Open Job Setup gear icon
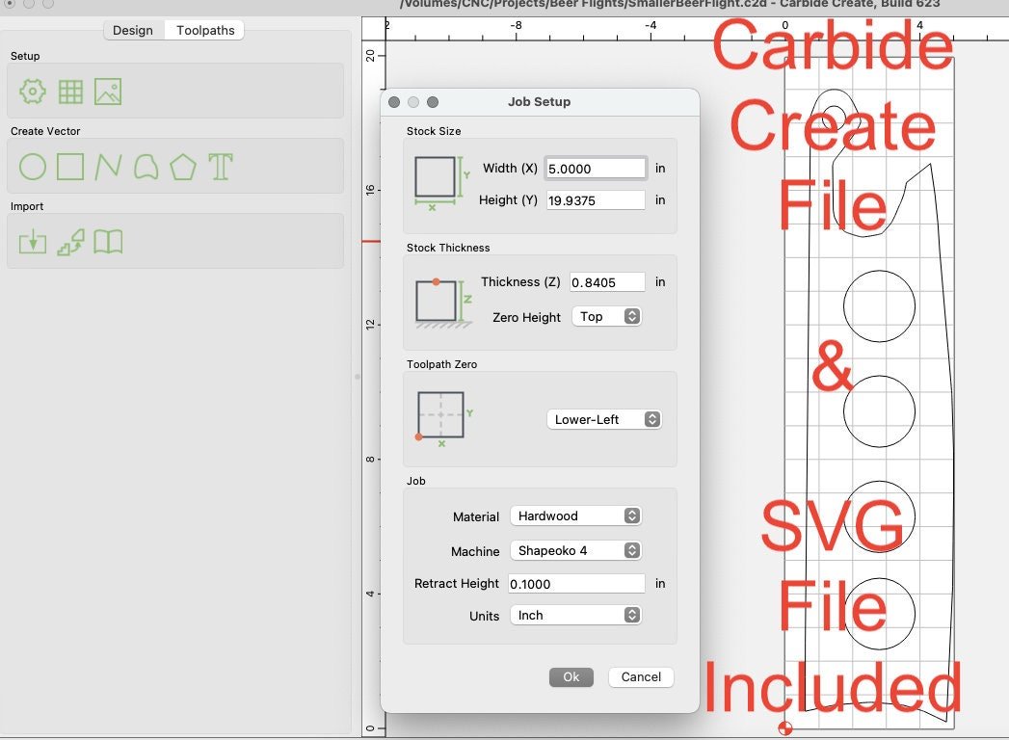 click(x=32, y=92)
